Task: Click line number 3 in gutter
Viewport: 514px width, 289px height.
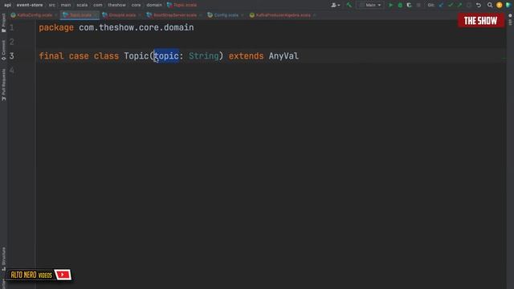Action: click(x=12, y=56)
